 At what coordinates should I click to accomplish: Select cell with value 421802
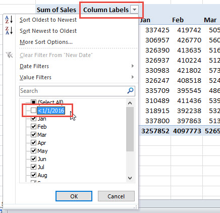click(x=189, y=71)
